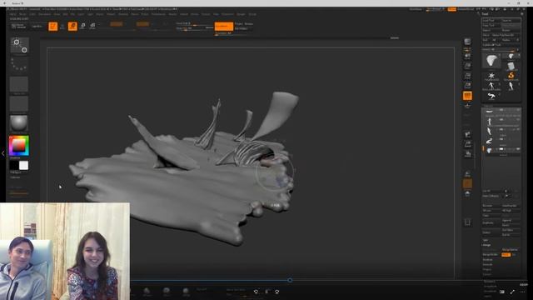This screenshot has width=533, height=300.
Task: Open the Zplugin menu
Action: click(x=241, y=14)
